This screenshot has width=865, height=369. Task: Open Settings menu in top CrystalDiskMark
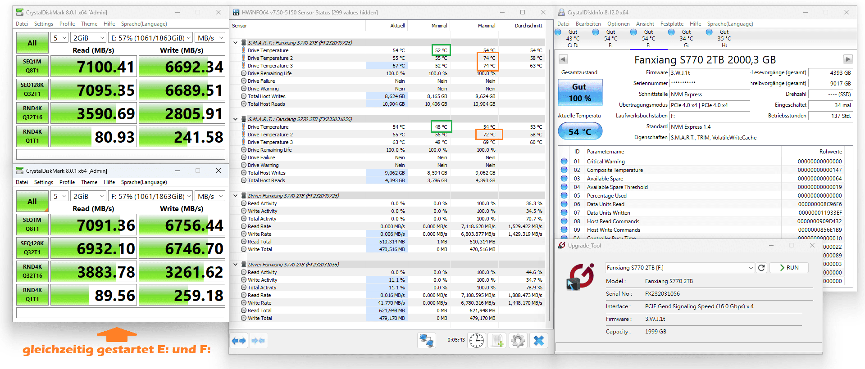tap(44, 24)
